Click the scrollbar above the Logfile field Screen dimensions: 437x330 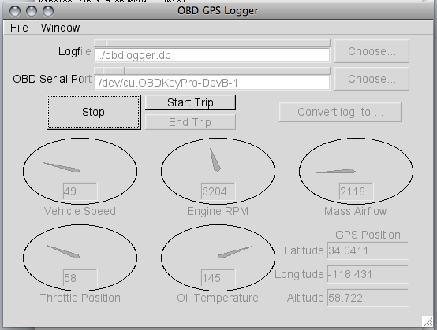(x=212, y=43)
